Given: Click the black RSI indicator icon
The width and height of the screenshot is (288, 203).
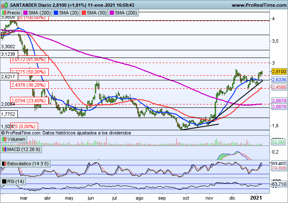Looking at the screenshot, I should [4, 181].
